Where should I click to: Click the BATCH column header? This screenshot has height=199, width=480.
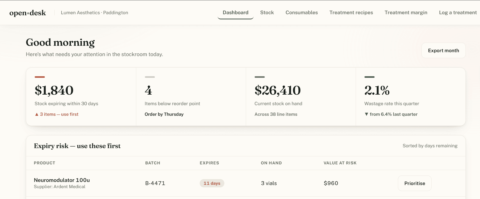click(x=153, y=163)
